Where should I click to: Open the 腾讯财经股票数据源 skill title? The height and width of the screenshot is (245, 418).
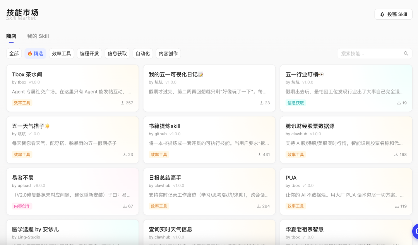tap(310, 126)
